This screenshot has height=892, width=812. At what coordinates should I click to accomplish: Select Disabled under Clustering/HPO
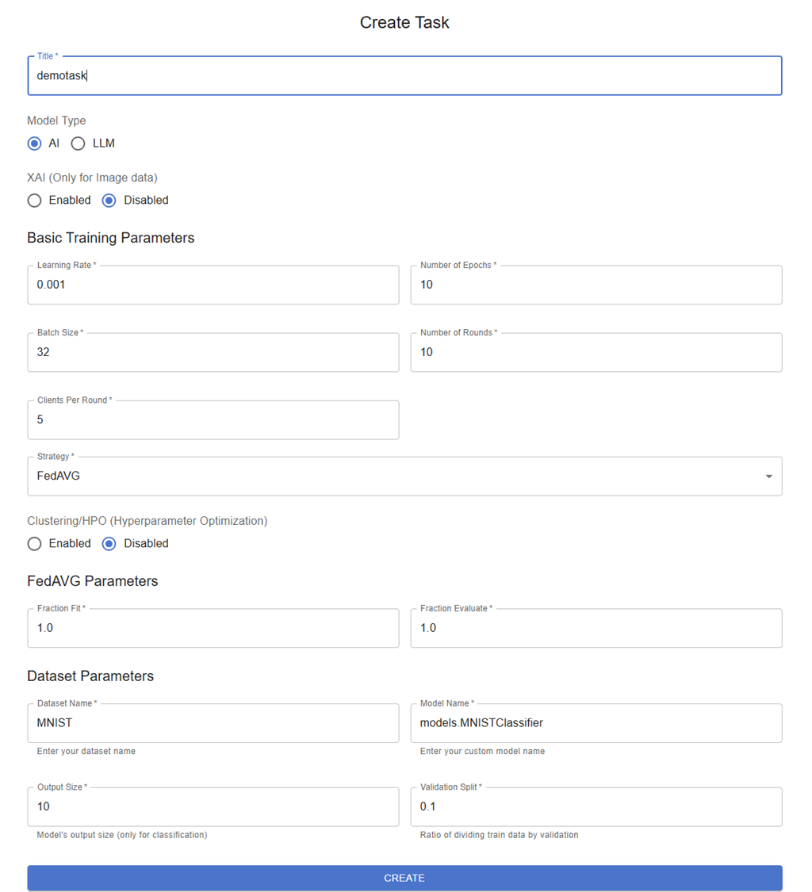[x=109, y=544]
